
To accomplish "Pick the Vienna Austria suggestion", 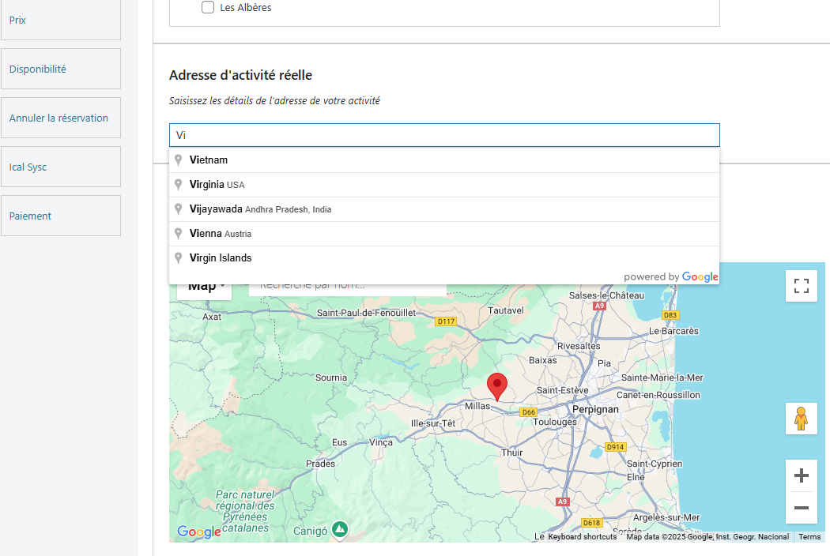I will tap(444, 233).
